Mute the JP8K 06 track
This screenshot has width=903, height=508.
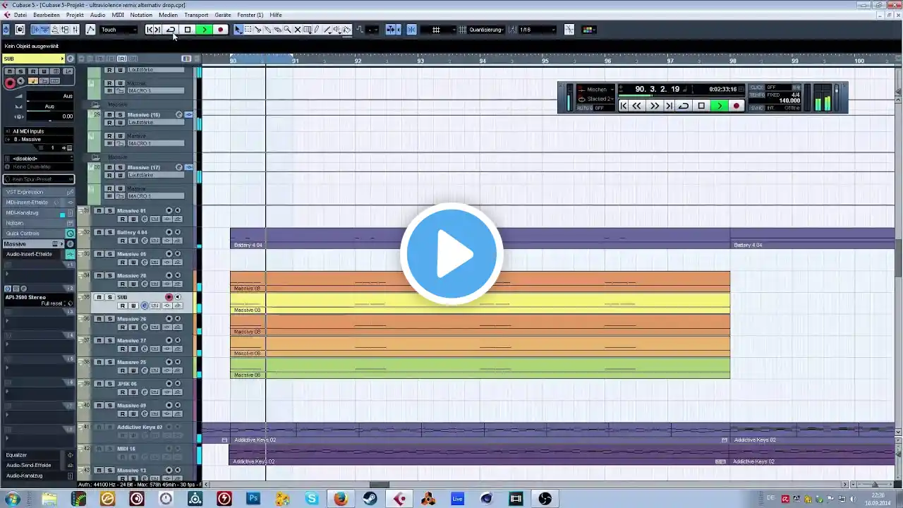coord(99,384)
